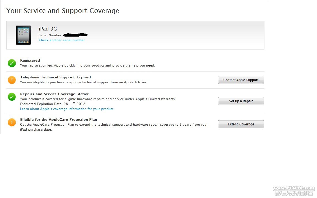Click the iPad 3G product name
This screenshot has height=198, width=317.
pyautogui.click(x=48, y=29)
